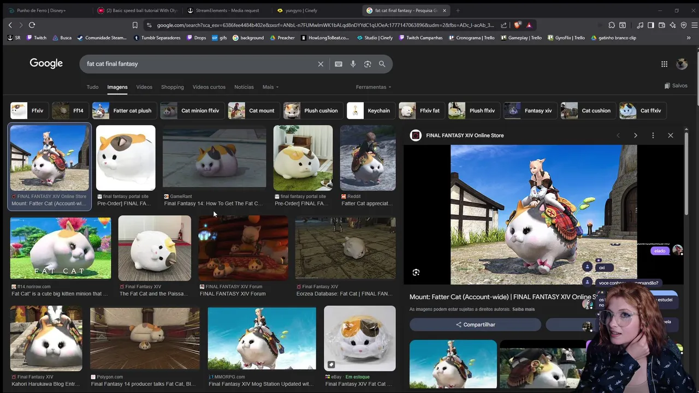Viewport: 699px width, 393px height.
Task: Open the Salvos saved items link
Action: [676, 86]
